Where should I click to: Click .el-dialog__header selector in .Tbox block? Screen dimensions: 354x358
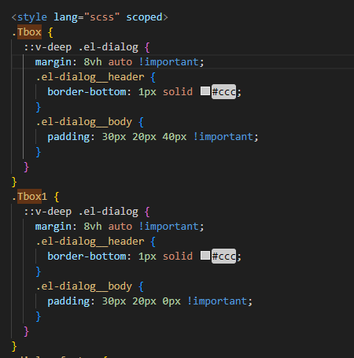click(90, 77)
